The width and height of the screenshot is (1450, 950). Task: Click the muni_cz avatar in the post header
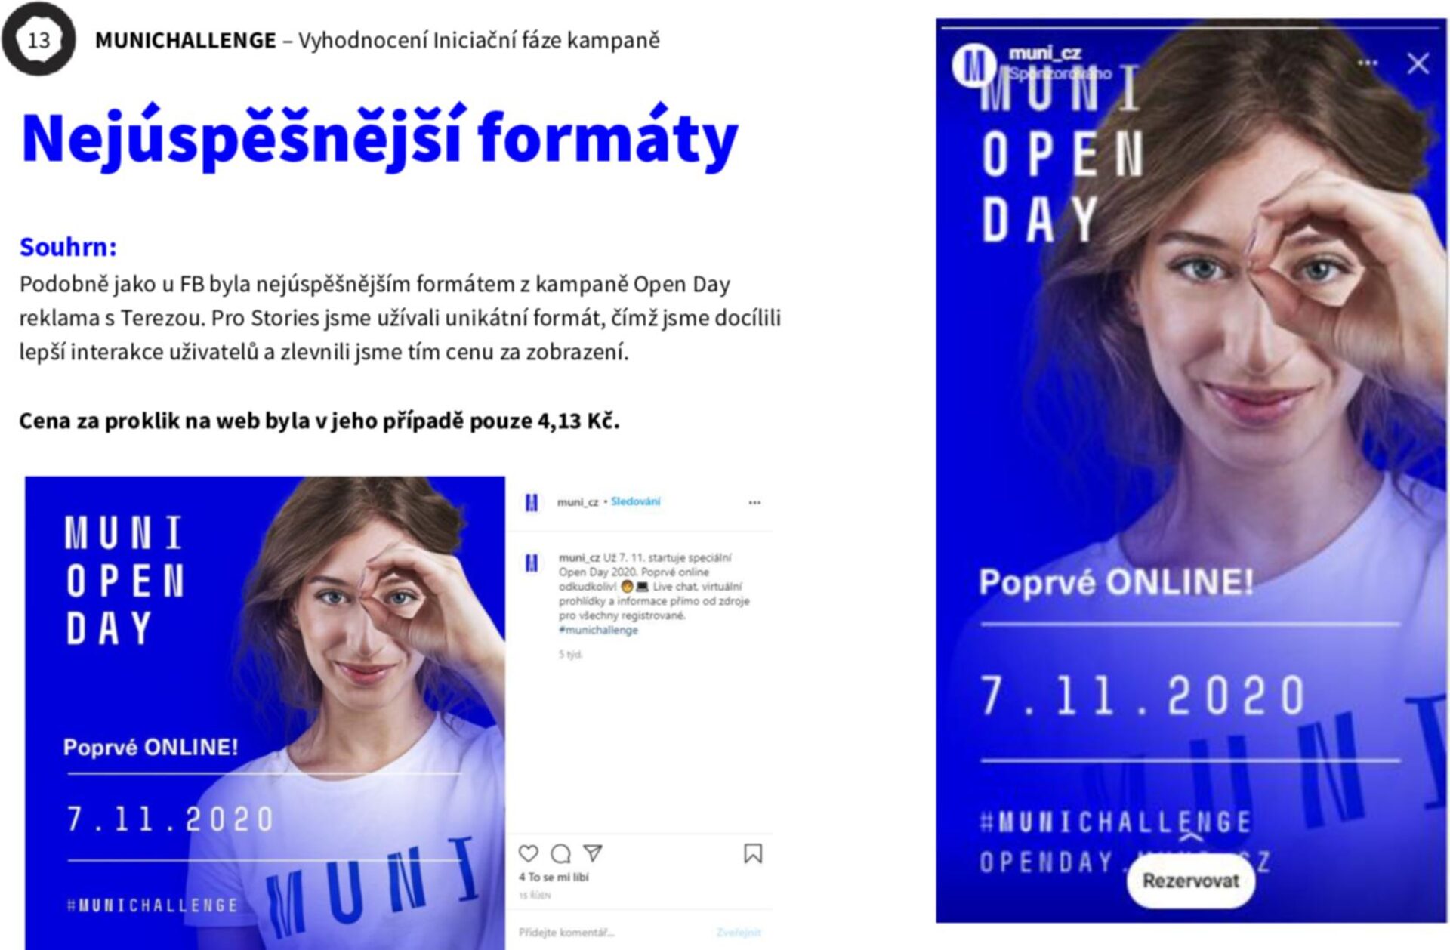click(x=532, y=502)
